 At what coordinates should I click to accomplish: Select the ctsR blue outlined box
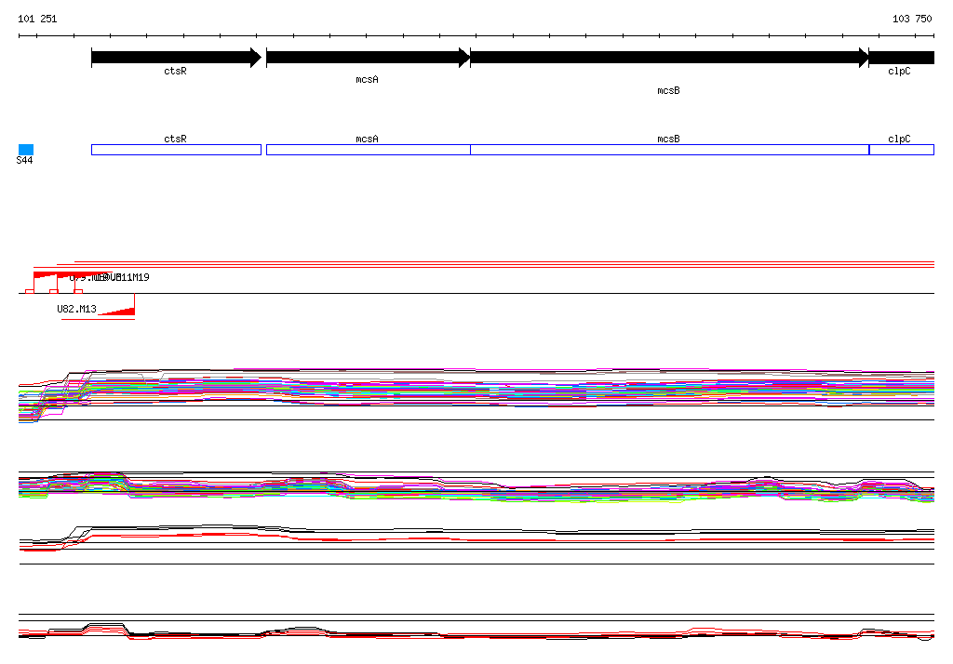point(176,150)
